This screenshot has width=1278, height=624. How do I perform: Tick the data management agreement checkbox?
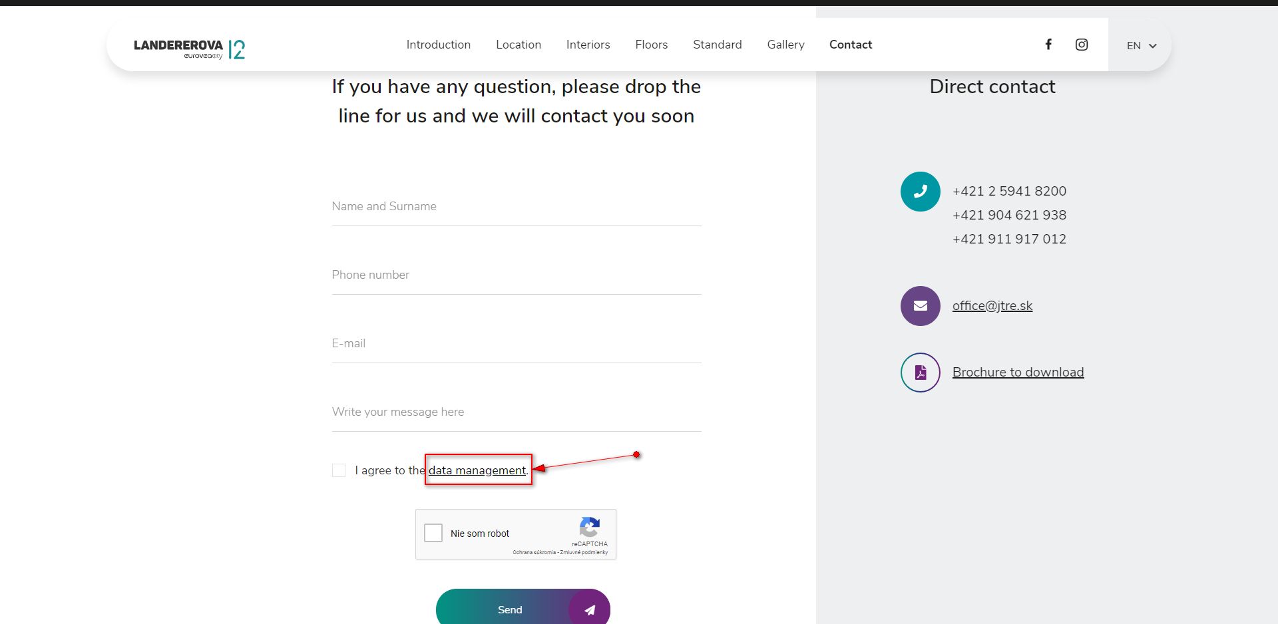[339, 470]
